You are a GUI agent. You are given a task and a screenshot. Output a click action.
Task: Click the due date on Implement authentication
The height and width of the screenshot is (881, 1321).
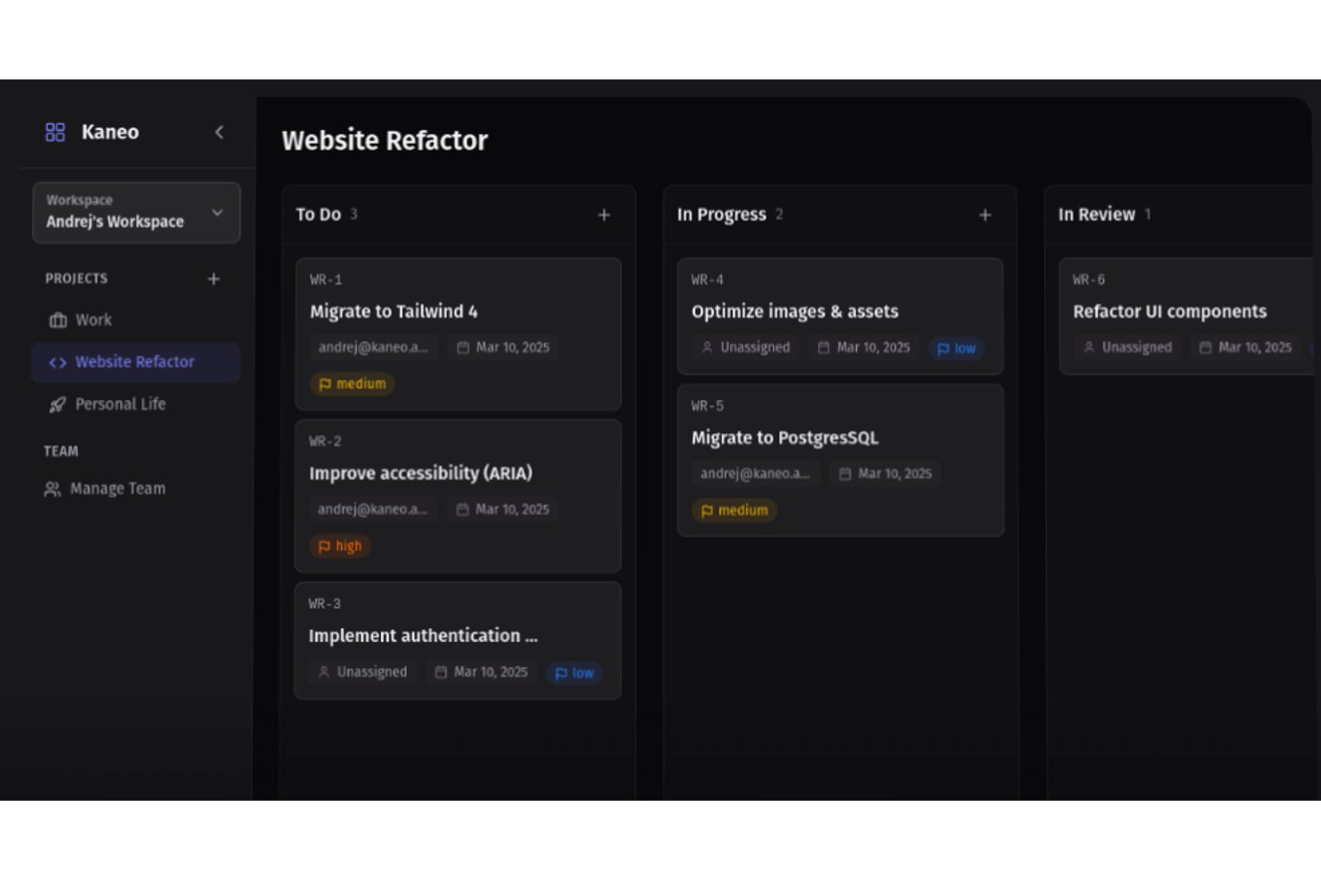click(x=481, y=671)
